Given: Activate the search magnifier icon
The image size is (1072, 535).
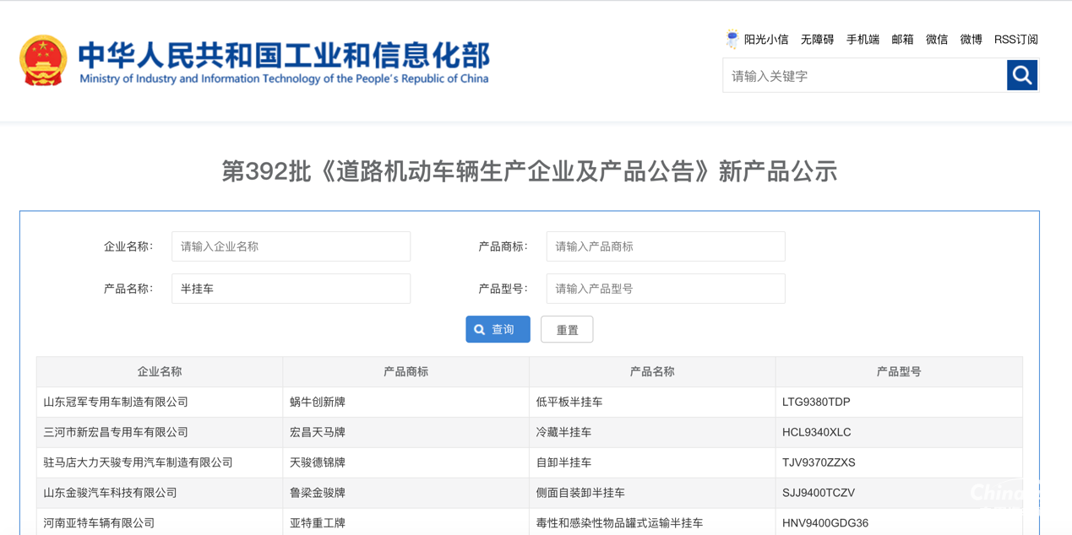Looking at the screenshot, I should pos(1021,75).
